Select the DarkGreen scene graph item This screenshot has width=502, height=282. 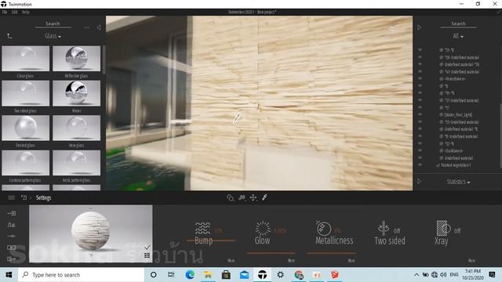click(x=453, y=150)
